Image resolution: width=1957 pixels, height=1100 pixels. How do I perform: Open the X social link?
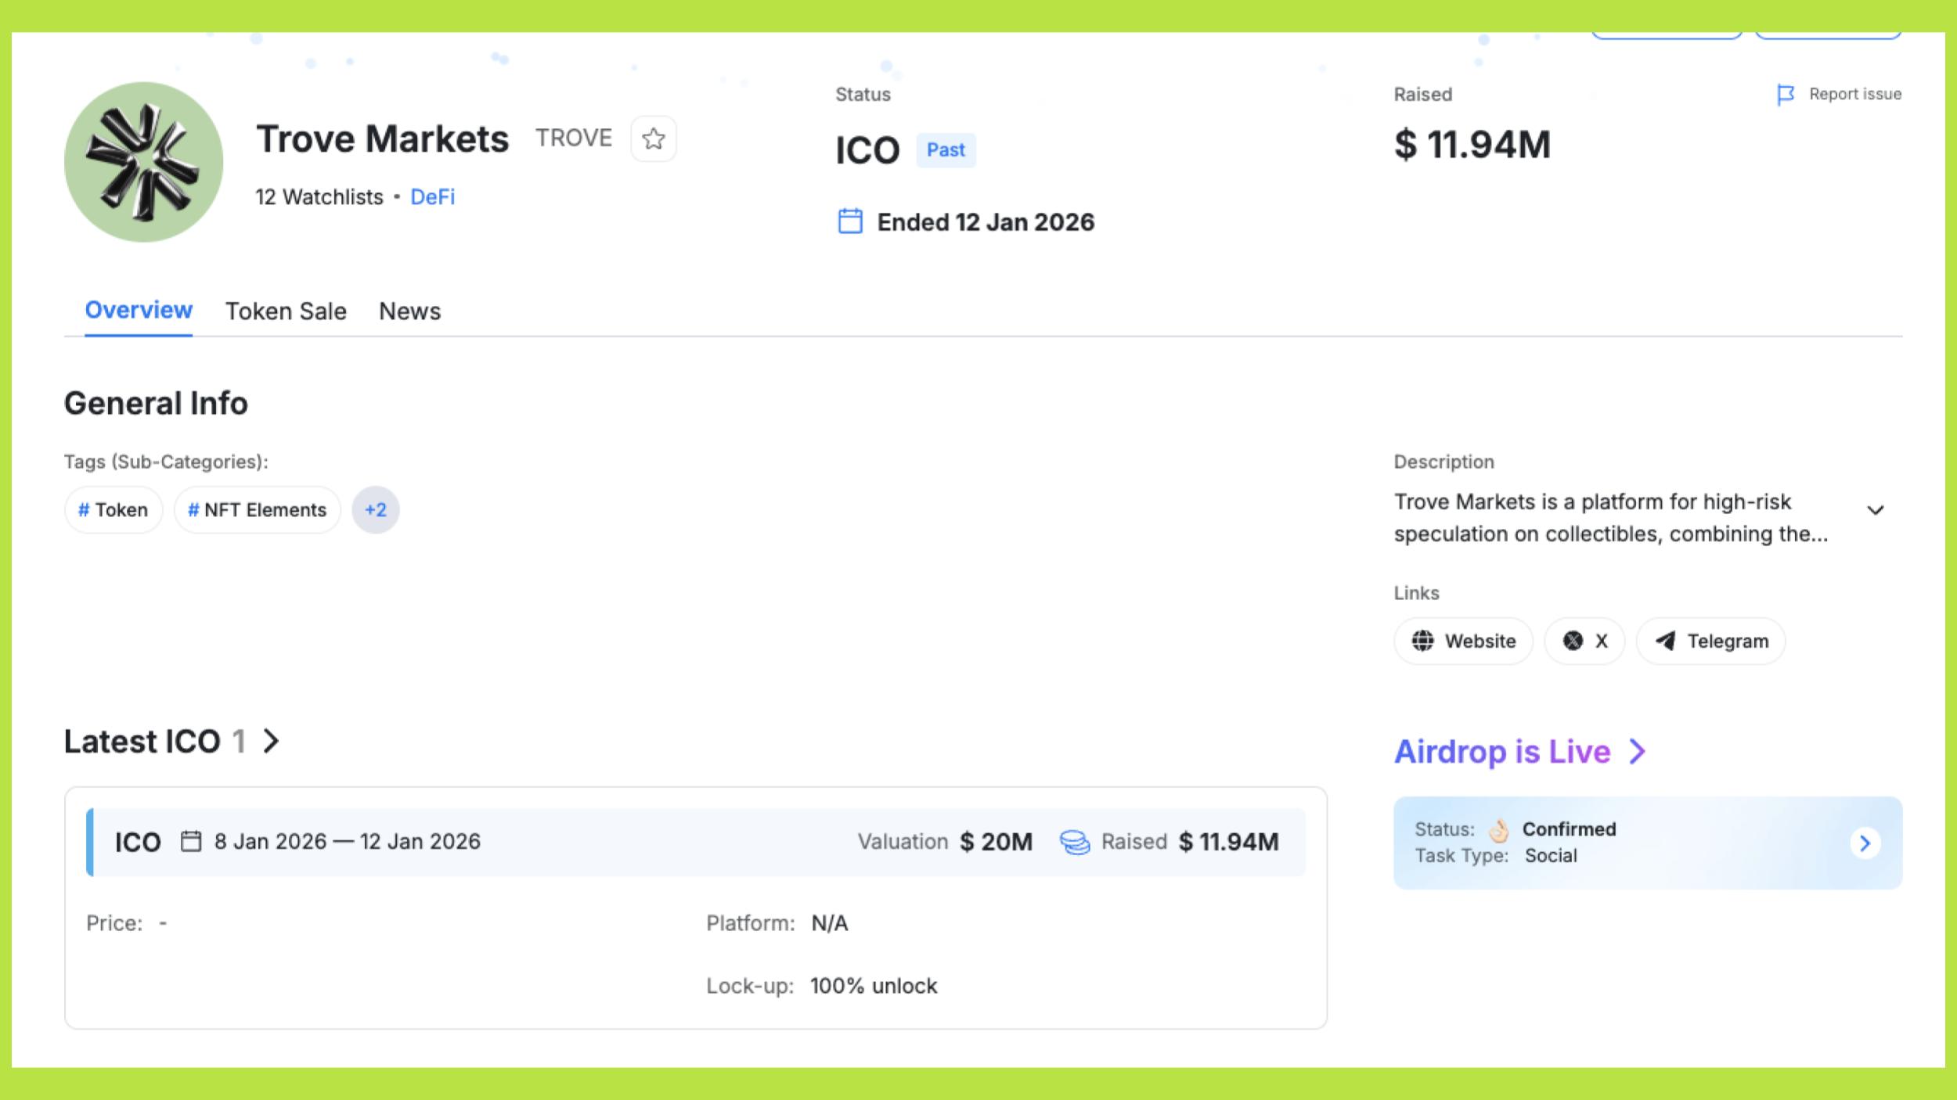1584,641
